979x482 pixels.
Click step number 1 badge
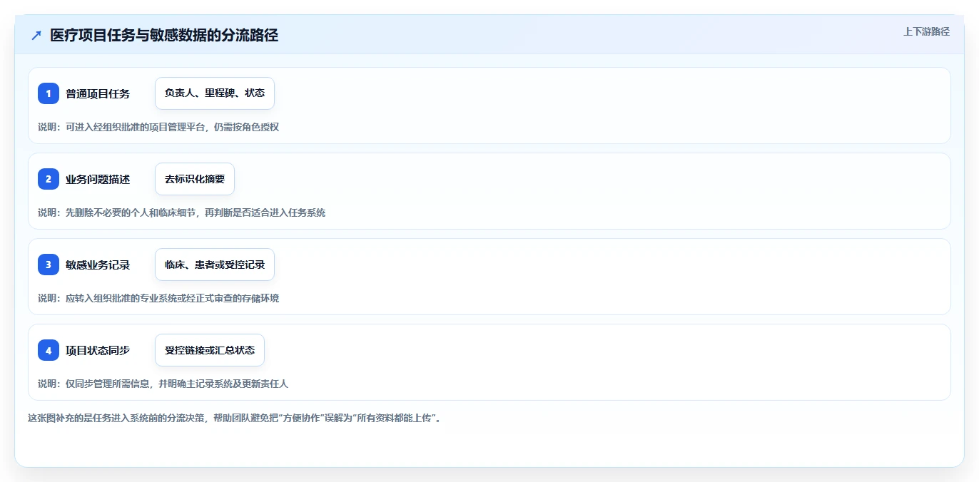pyautogui.click(x=49, y=93)
